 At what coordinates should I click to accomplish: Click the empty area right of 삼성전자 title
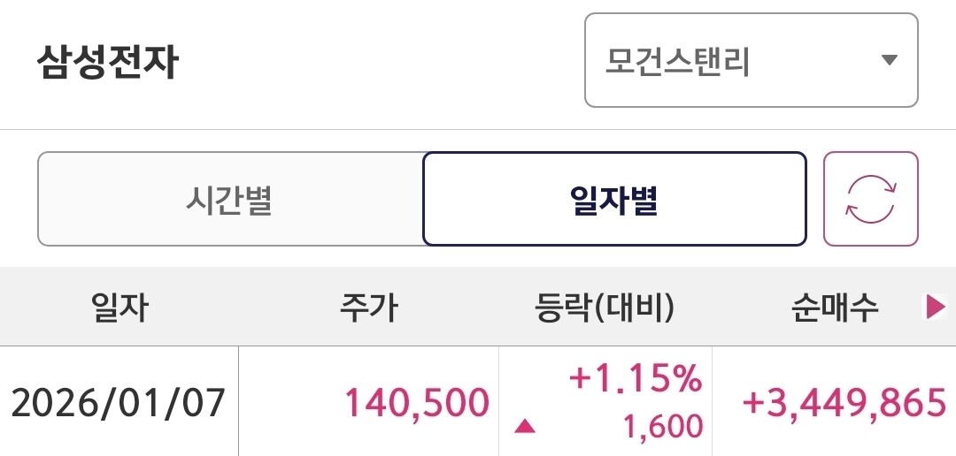click(x=381, y=63)
